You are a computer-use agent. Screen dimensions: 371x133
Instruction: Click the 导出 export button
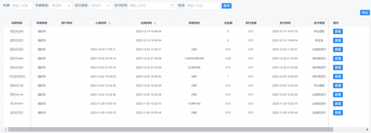(365, 13)
